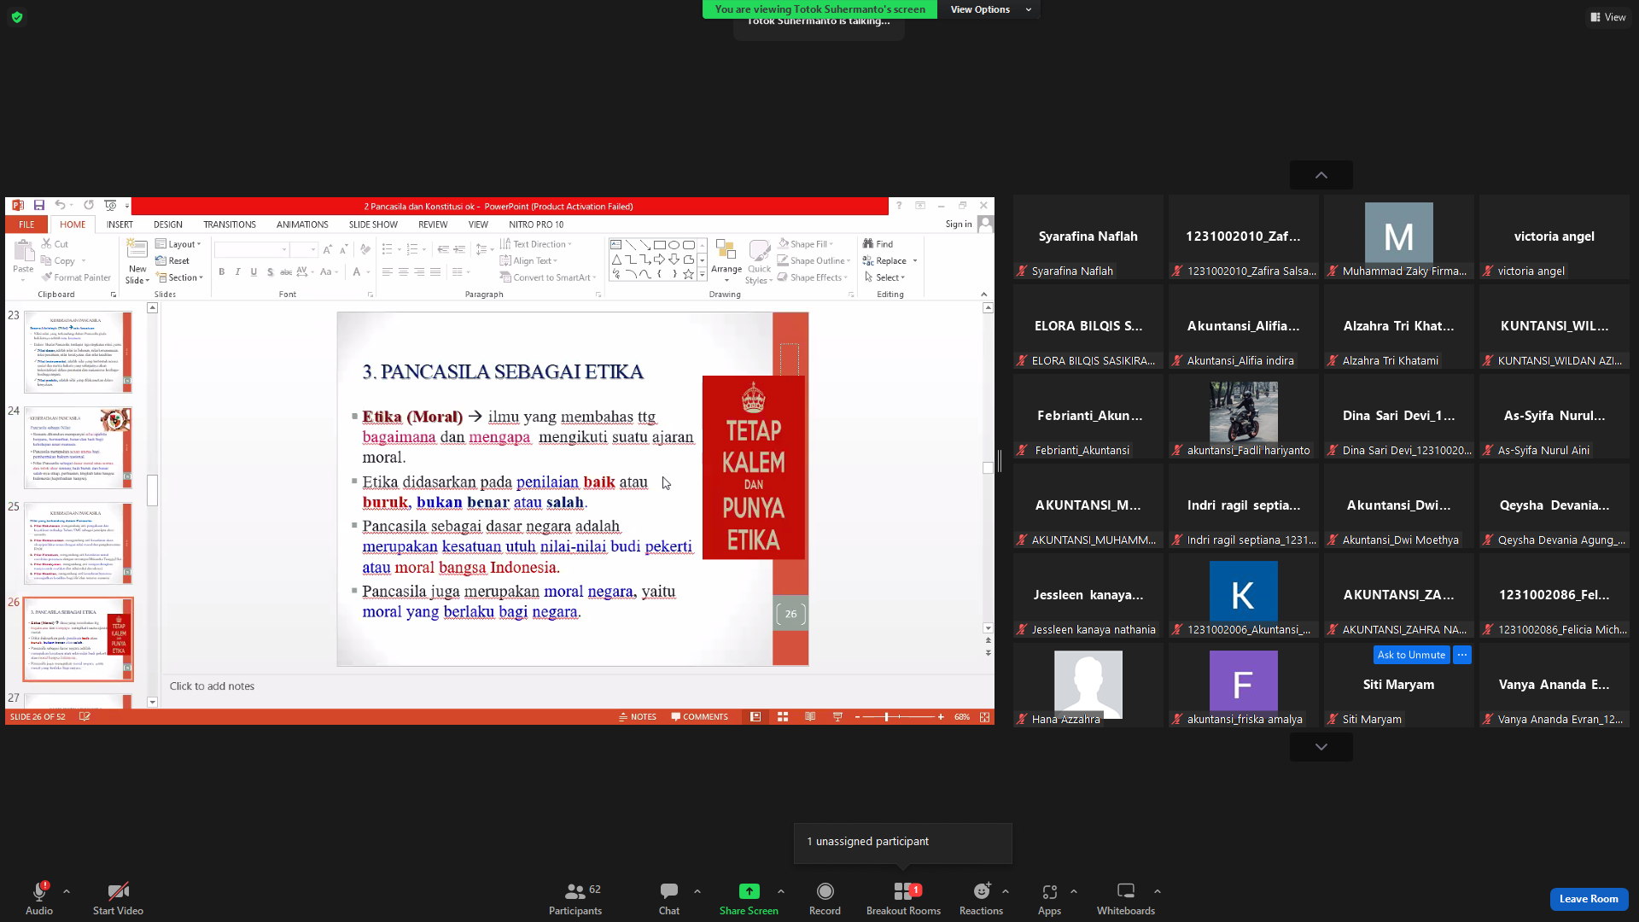Open Whiteboards in Zoom toolbar
This screenshot has width=1639, height=922.
[1126, 899]
